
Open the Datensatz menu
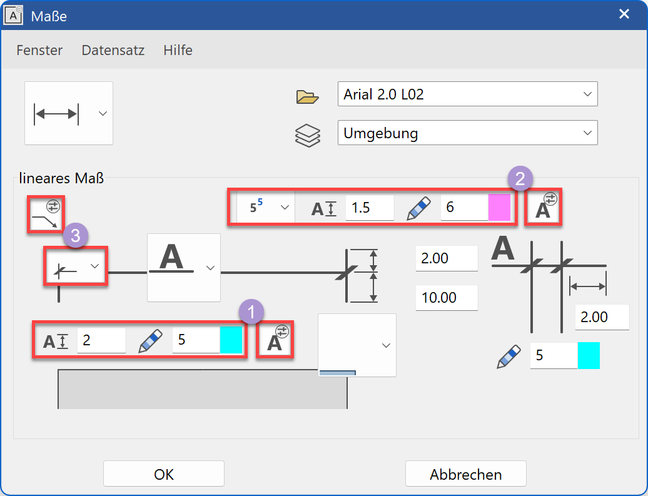pyautogui.click(x=113, y=50)
